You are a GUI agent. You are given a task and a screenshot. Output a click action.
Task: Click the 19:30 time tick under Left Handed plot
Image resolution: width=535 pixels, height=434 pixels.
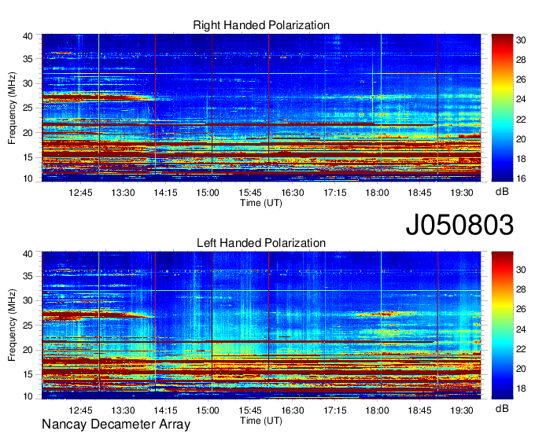click(462, 410)
